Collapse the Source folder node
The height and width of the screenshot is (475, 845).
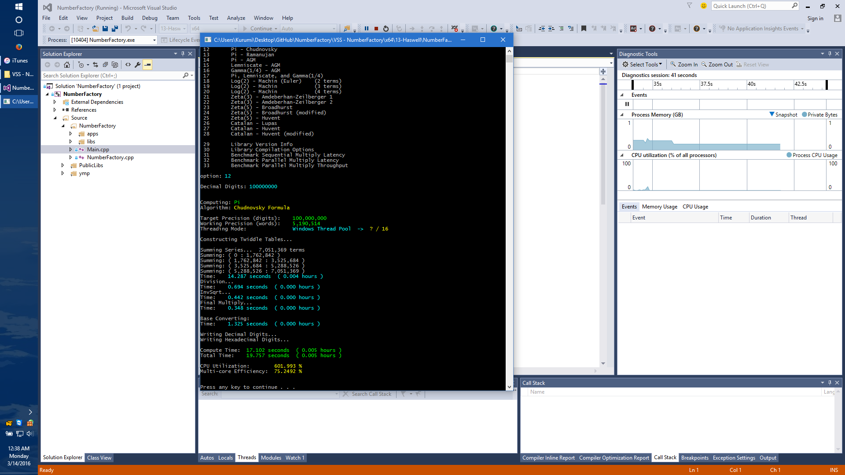click(x=55, y=118)
